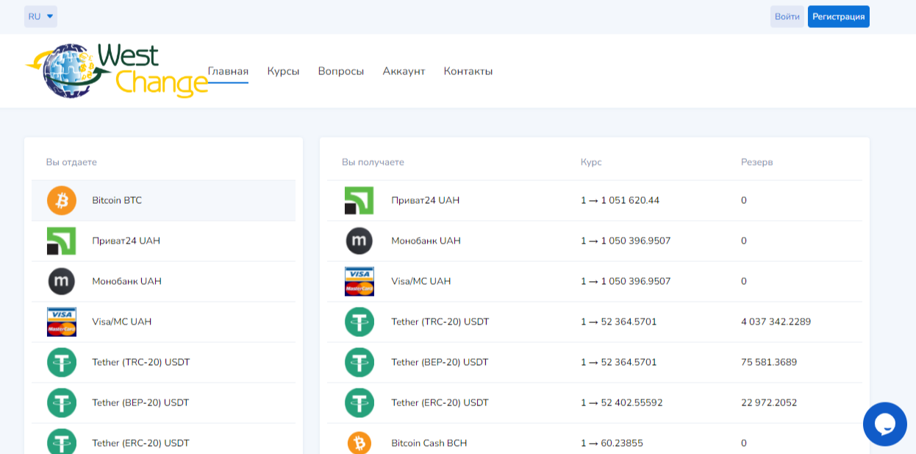The width and height of the screenshot is (916, 454).
Task: Open the live chat bubble
Action: pos(884,424)
